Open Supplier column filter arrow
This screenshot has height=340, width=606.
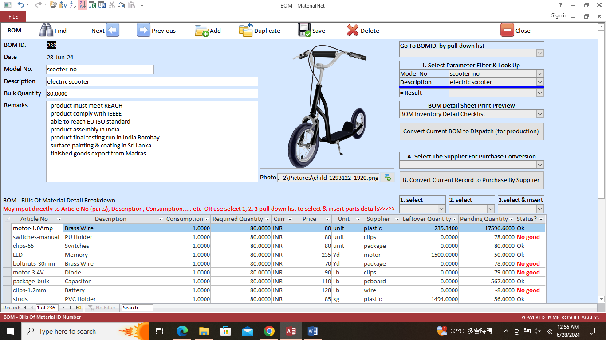click(397, 219)
